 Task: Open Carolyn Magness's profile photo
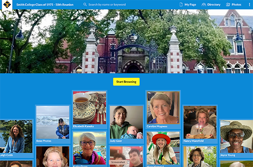pos(163,108)
